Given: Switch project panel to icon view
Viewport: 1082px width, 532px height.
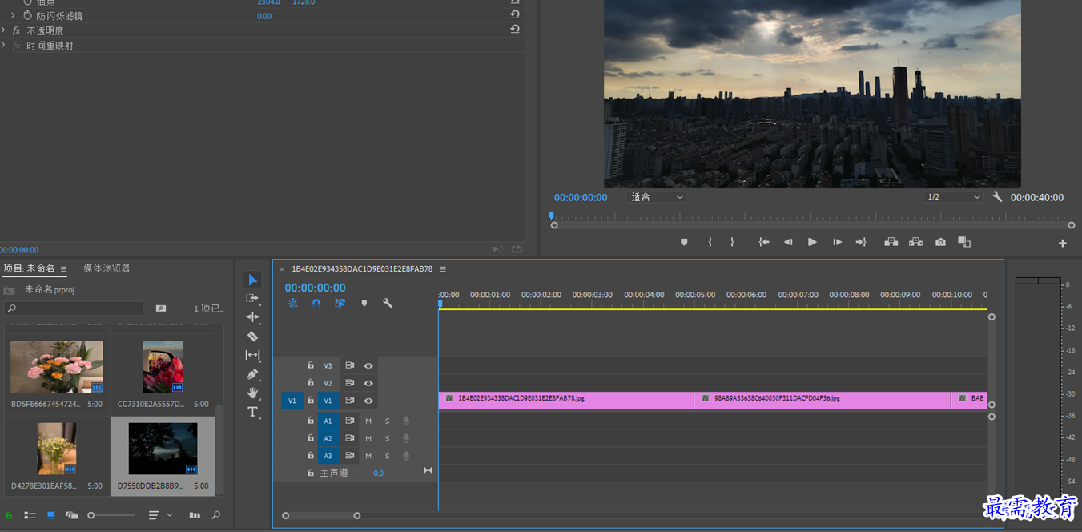Looking at the screenshot, I should (51, 515).
